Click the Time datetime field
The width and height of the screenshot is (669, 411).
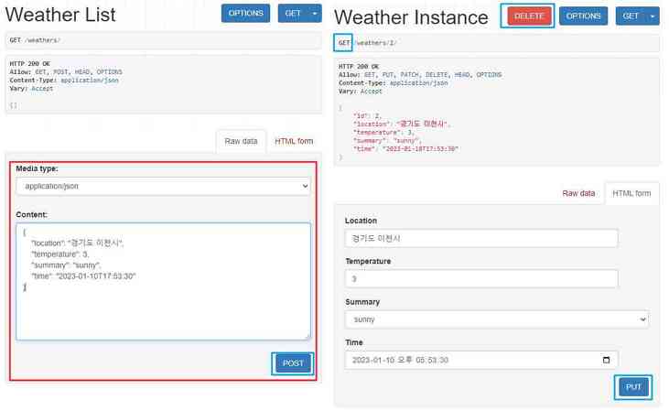coord(481,361)
